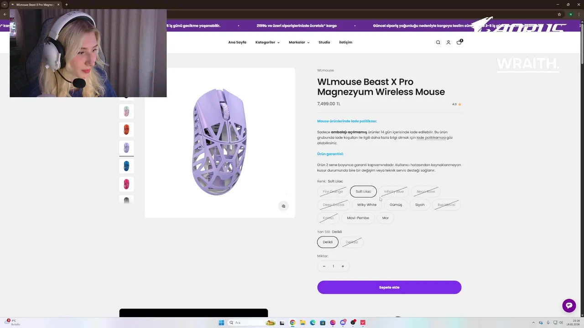Select the orange mouse thumbnail

coord(126,129)
